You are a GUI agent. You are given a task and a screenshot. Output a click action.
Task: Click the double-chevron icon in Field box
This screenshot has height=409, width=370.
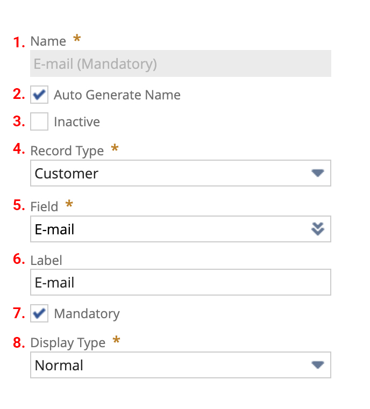[317, 229]
